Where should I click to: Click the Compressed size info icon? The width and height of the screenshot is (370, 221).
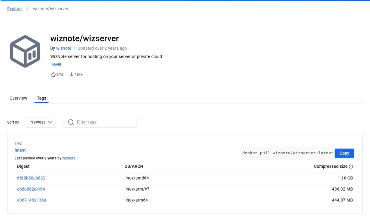pos(351,167)
